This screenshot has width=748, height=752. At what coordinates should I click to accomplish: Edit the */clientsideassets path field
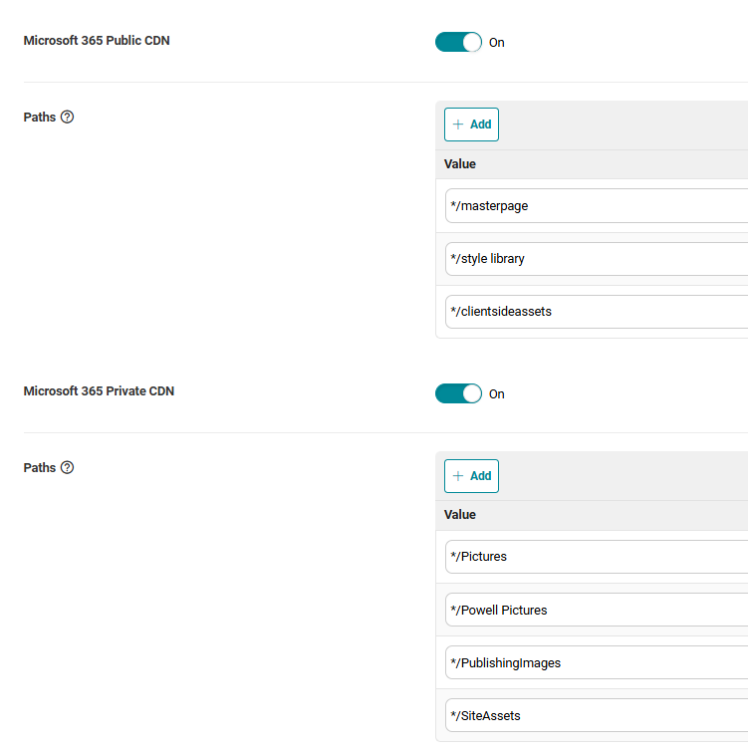(597, 312)
